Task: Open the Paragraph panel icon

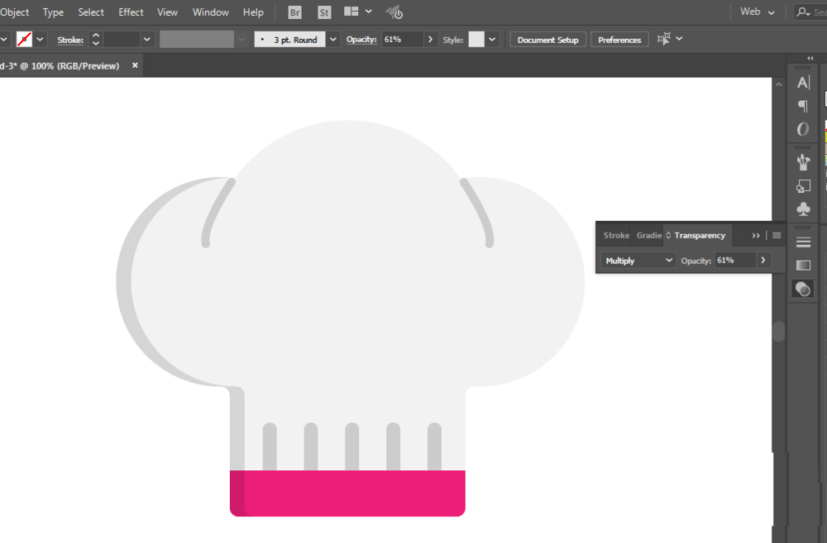Action: pos(803,106)
